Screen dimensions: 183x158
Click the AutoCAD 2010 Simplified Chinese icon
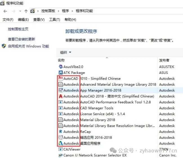tap(61, 78)
